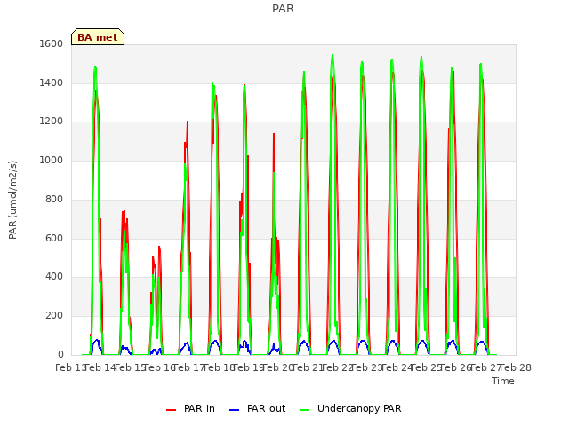Viewport: 569px width, 426px height.
Task: Click the 1000 y-axis tick value
Action: 52,160
